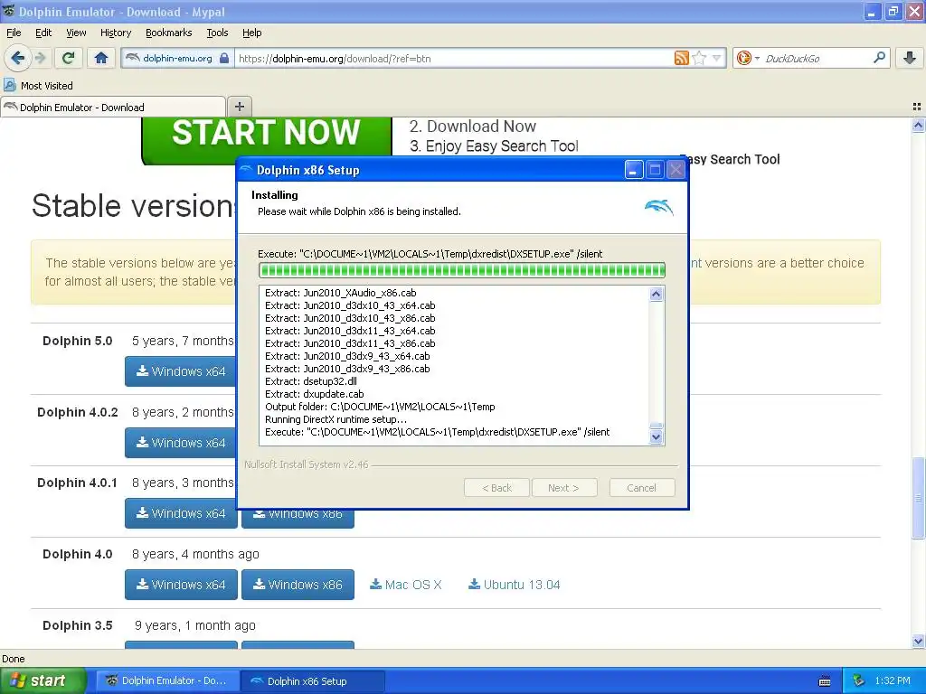The image size is (926, 694).
Task: Open the View menu
Action: coord(76,33)
